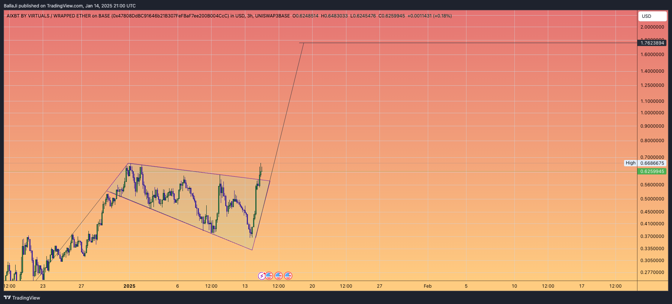Click the 1.7623894 target price label
The width and height of the screenshot is (672, 304).
tap(652, 43)
